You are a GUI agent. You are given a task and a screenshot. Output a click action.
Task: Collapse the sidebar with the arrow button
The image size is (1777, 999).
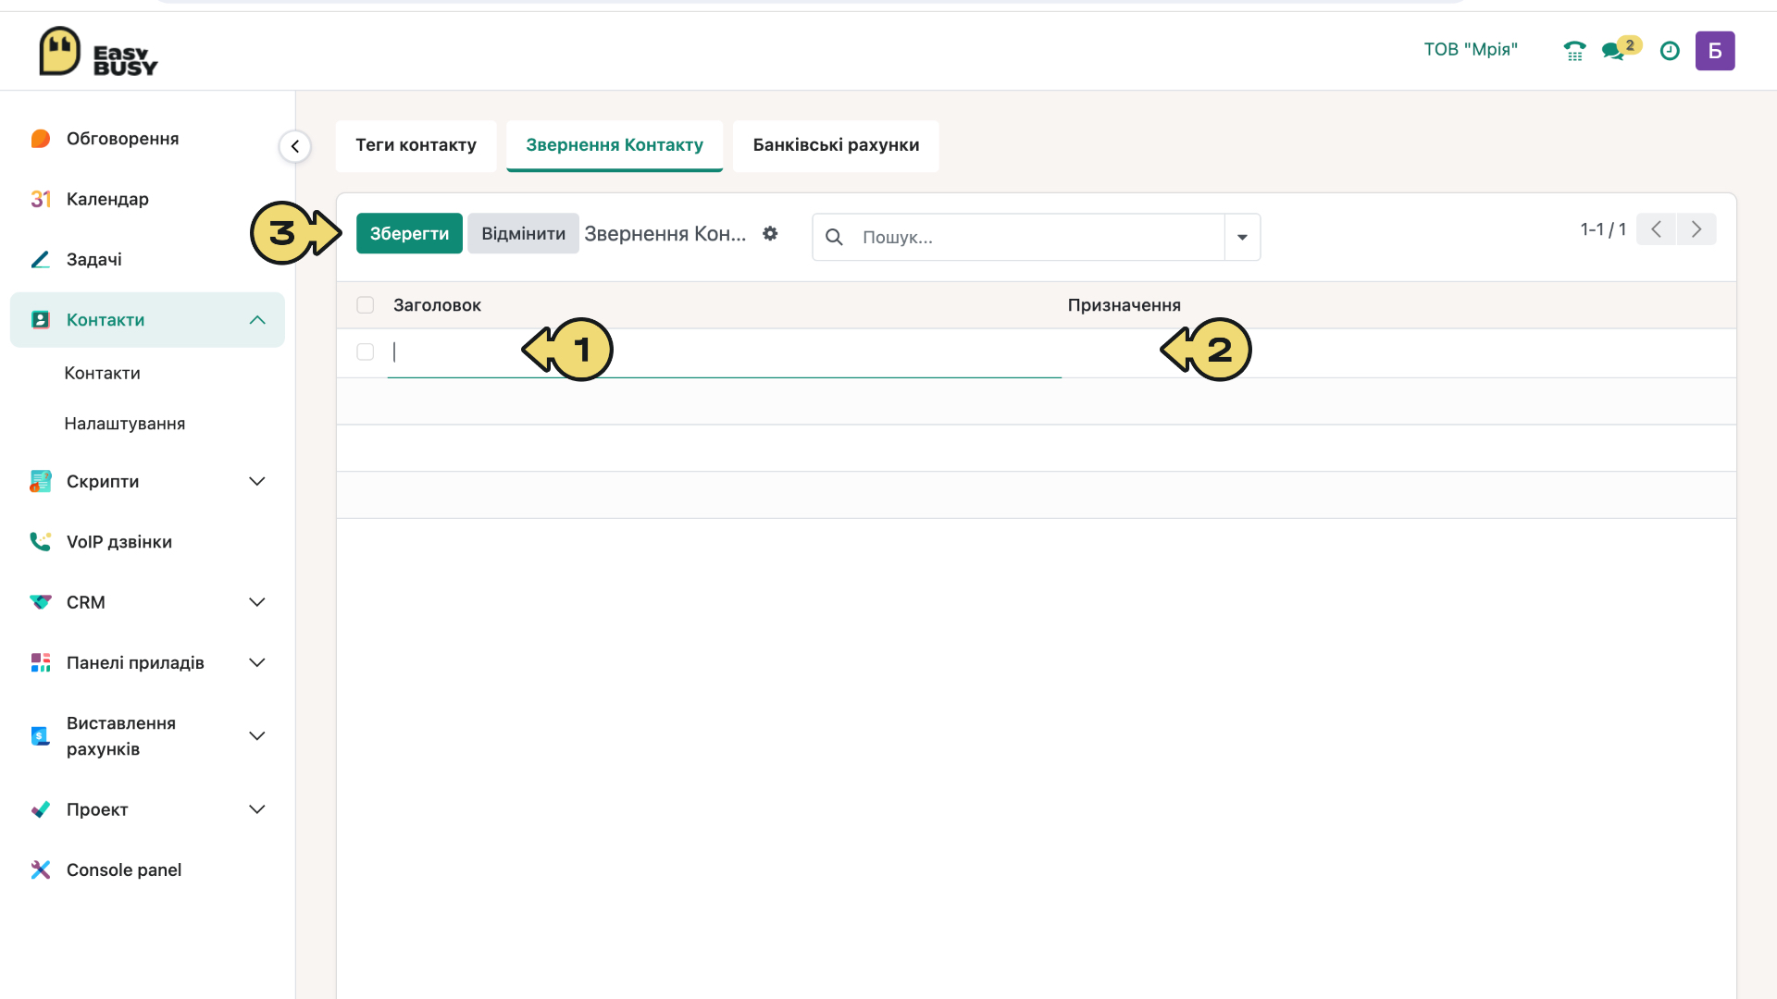tap(295, 146)
